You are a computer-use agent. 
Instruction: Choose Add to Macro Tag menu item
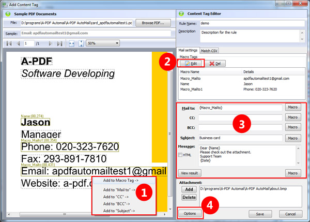[124, 181]
